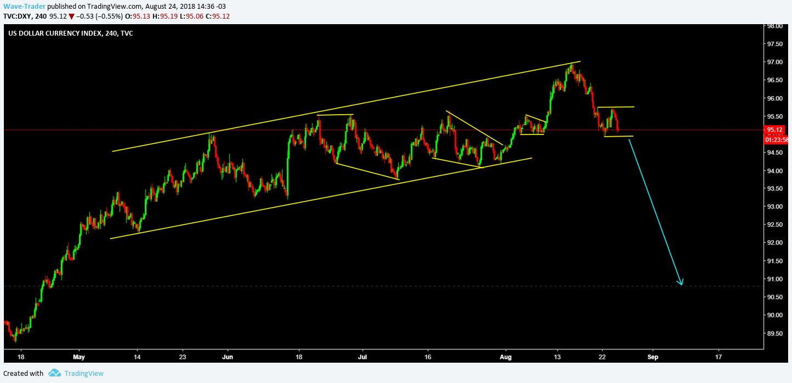Screen dimensions: 792x383
Task: Open the TradingView link in the footer
Action: (84, 373)
